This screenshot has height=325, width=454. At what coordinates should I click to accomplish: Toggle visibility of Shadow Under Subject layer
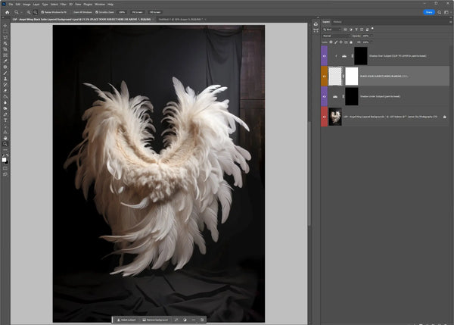click(x=325, y=96)
